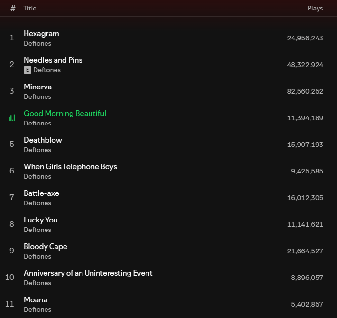Open the Battle-axe track

point(41,193)
